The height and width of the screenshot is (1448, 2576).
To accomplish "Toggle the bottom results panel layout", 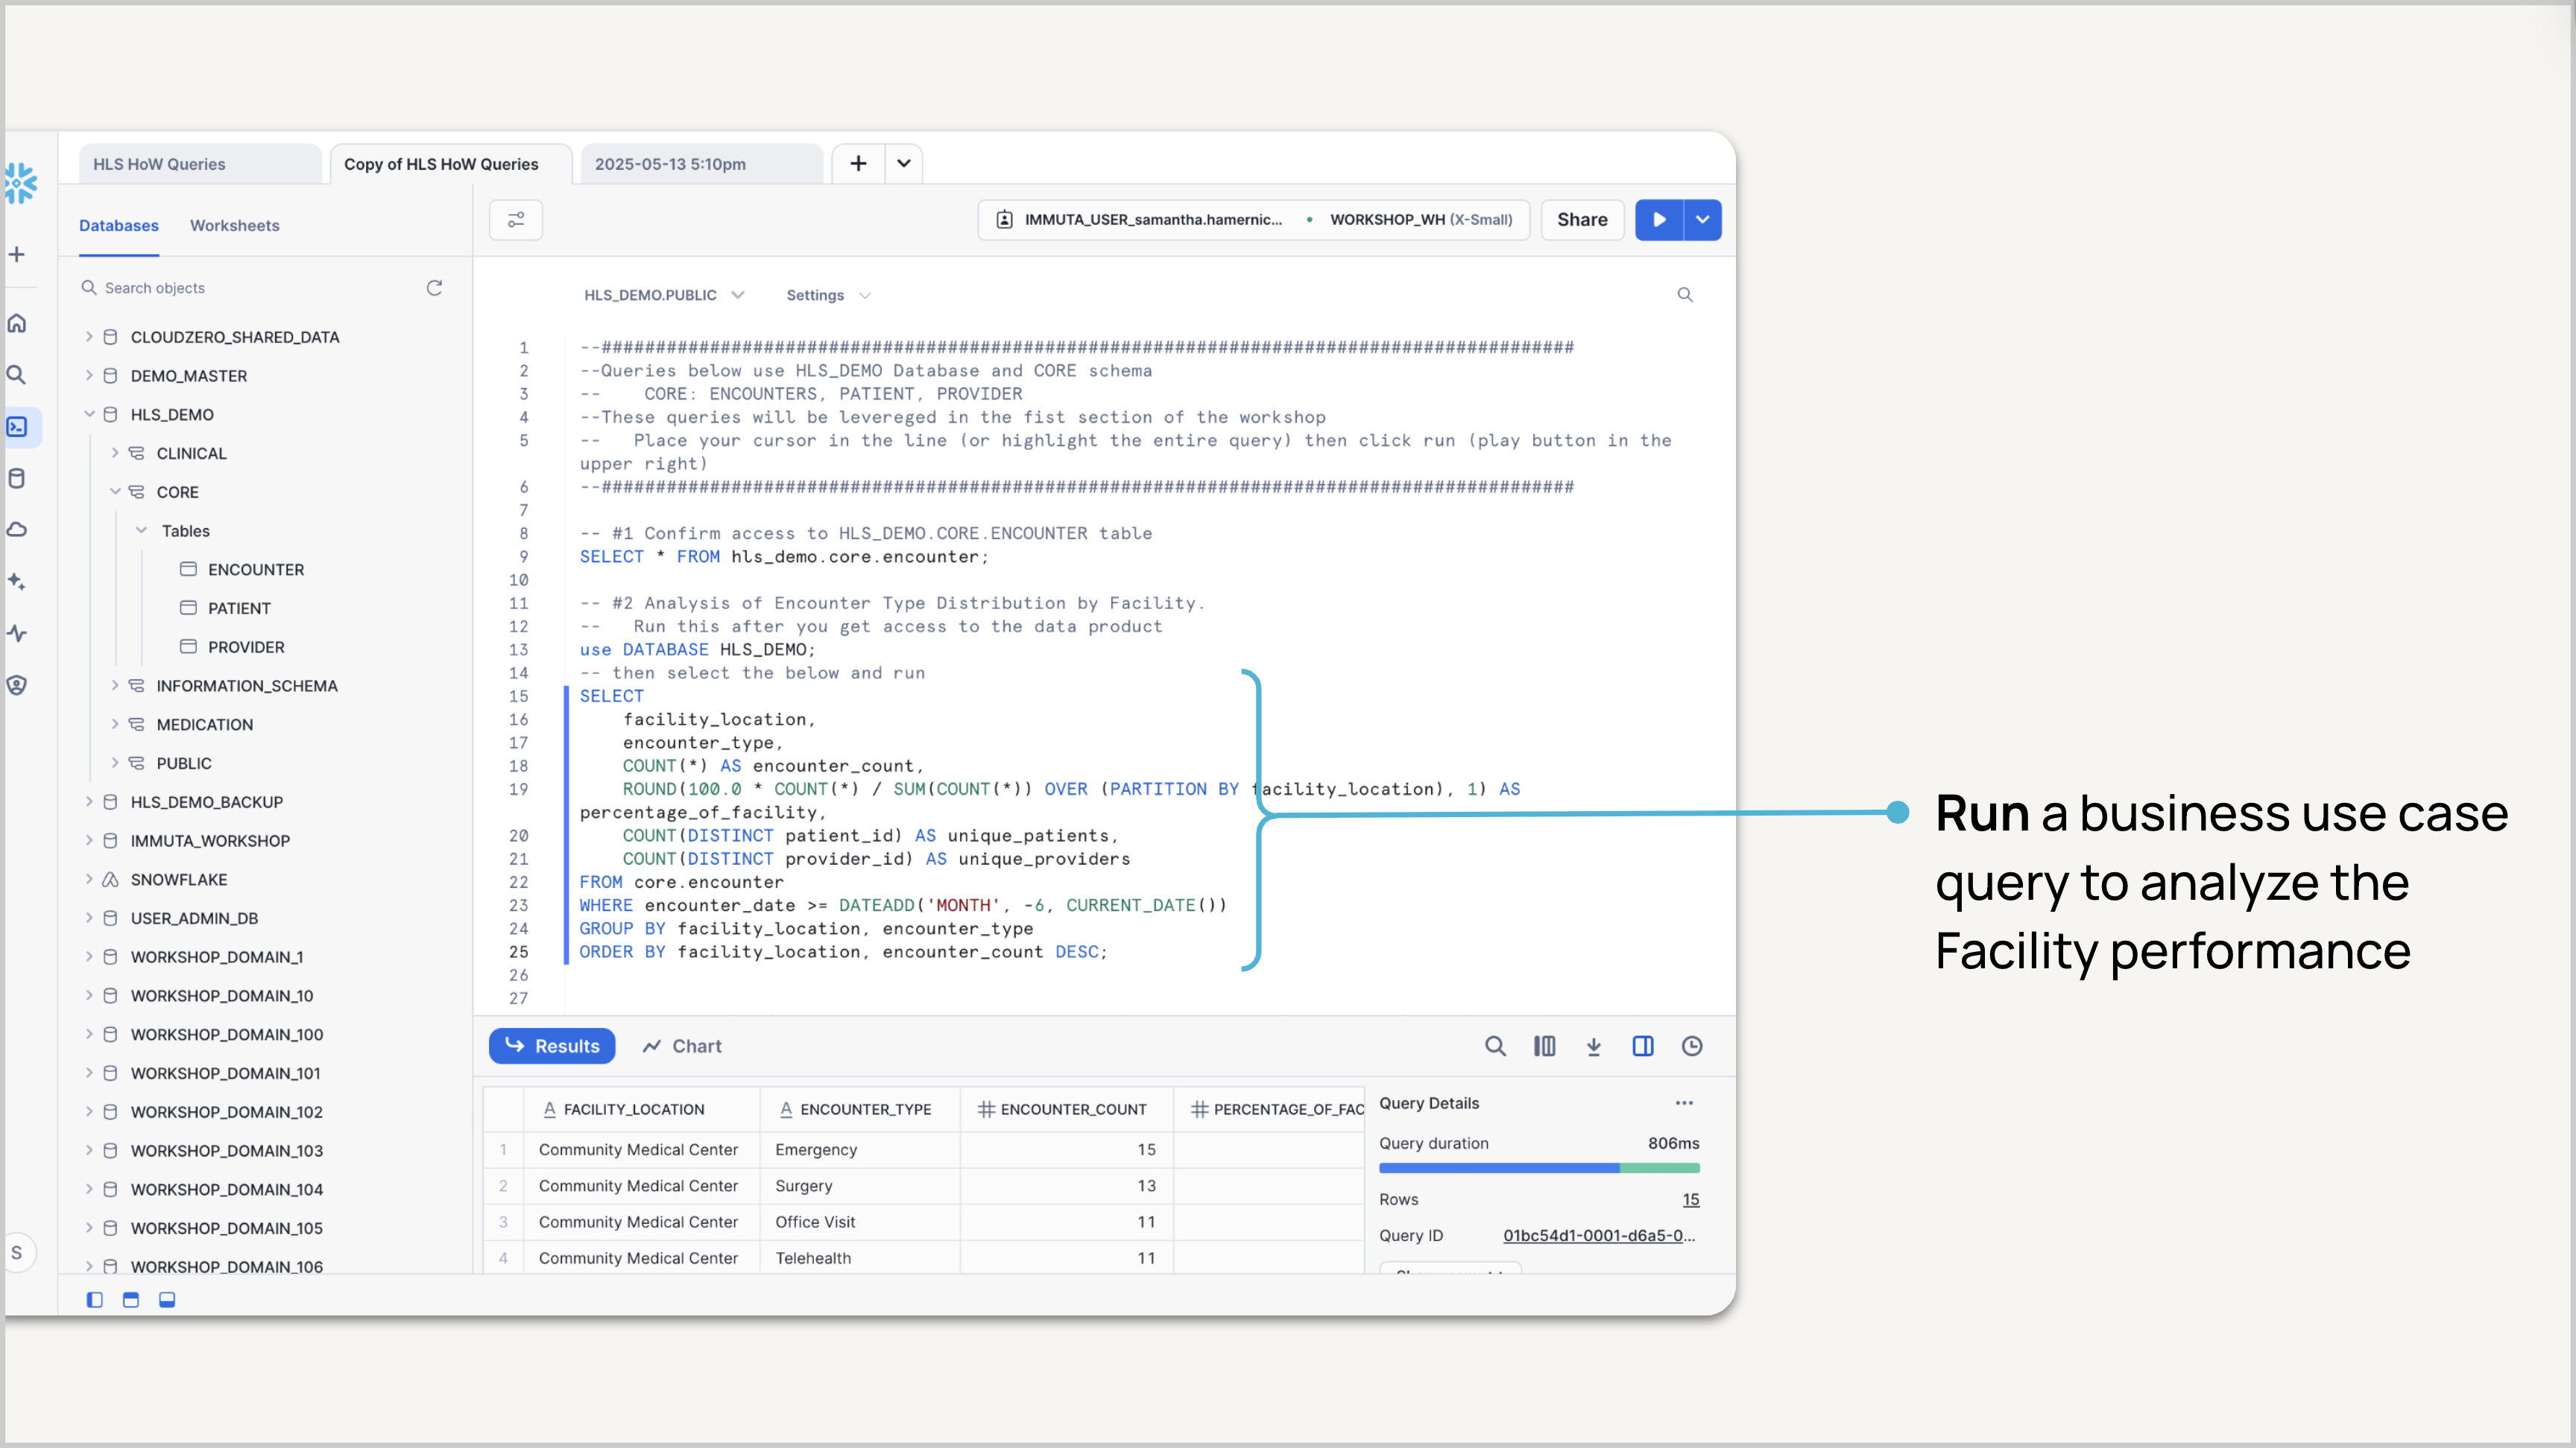I will click(x=167, y=1300).
